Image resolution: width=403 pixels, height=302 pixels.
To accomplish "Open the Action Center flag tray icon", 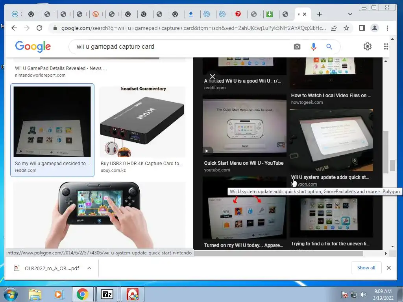I will pos(344,295).
